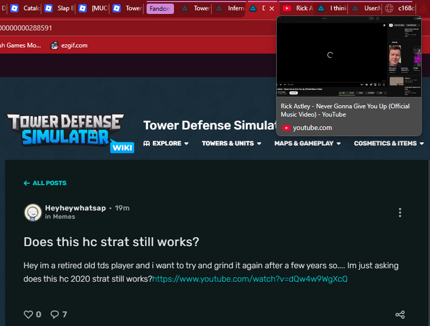
Task: Open Heyheywhatsap's user profile name
Action: click(75, 208)
